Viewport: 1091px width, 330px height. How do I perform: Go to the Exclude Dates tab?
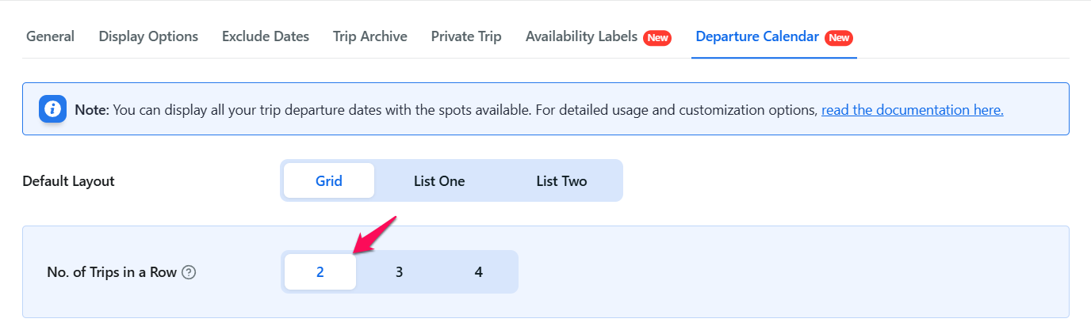[x=266, y=36]
